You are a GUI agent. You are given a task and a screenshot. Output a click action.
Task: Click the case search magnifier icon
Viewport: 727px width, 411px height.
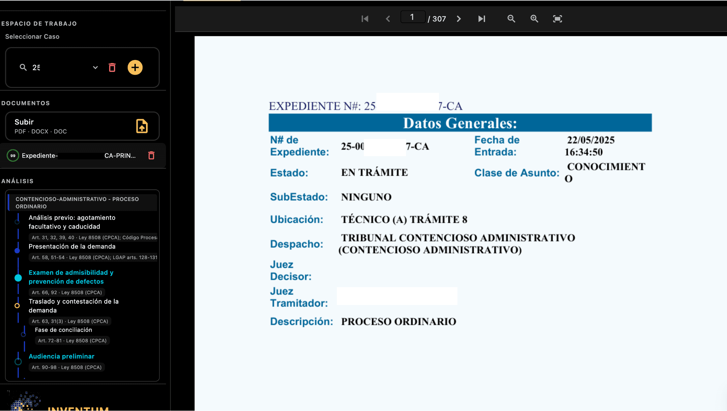23,68
